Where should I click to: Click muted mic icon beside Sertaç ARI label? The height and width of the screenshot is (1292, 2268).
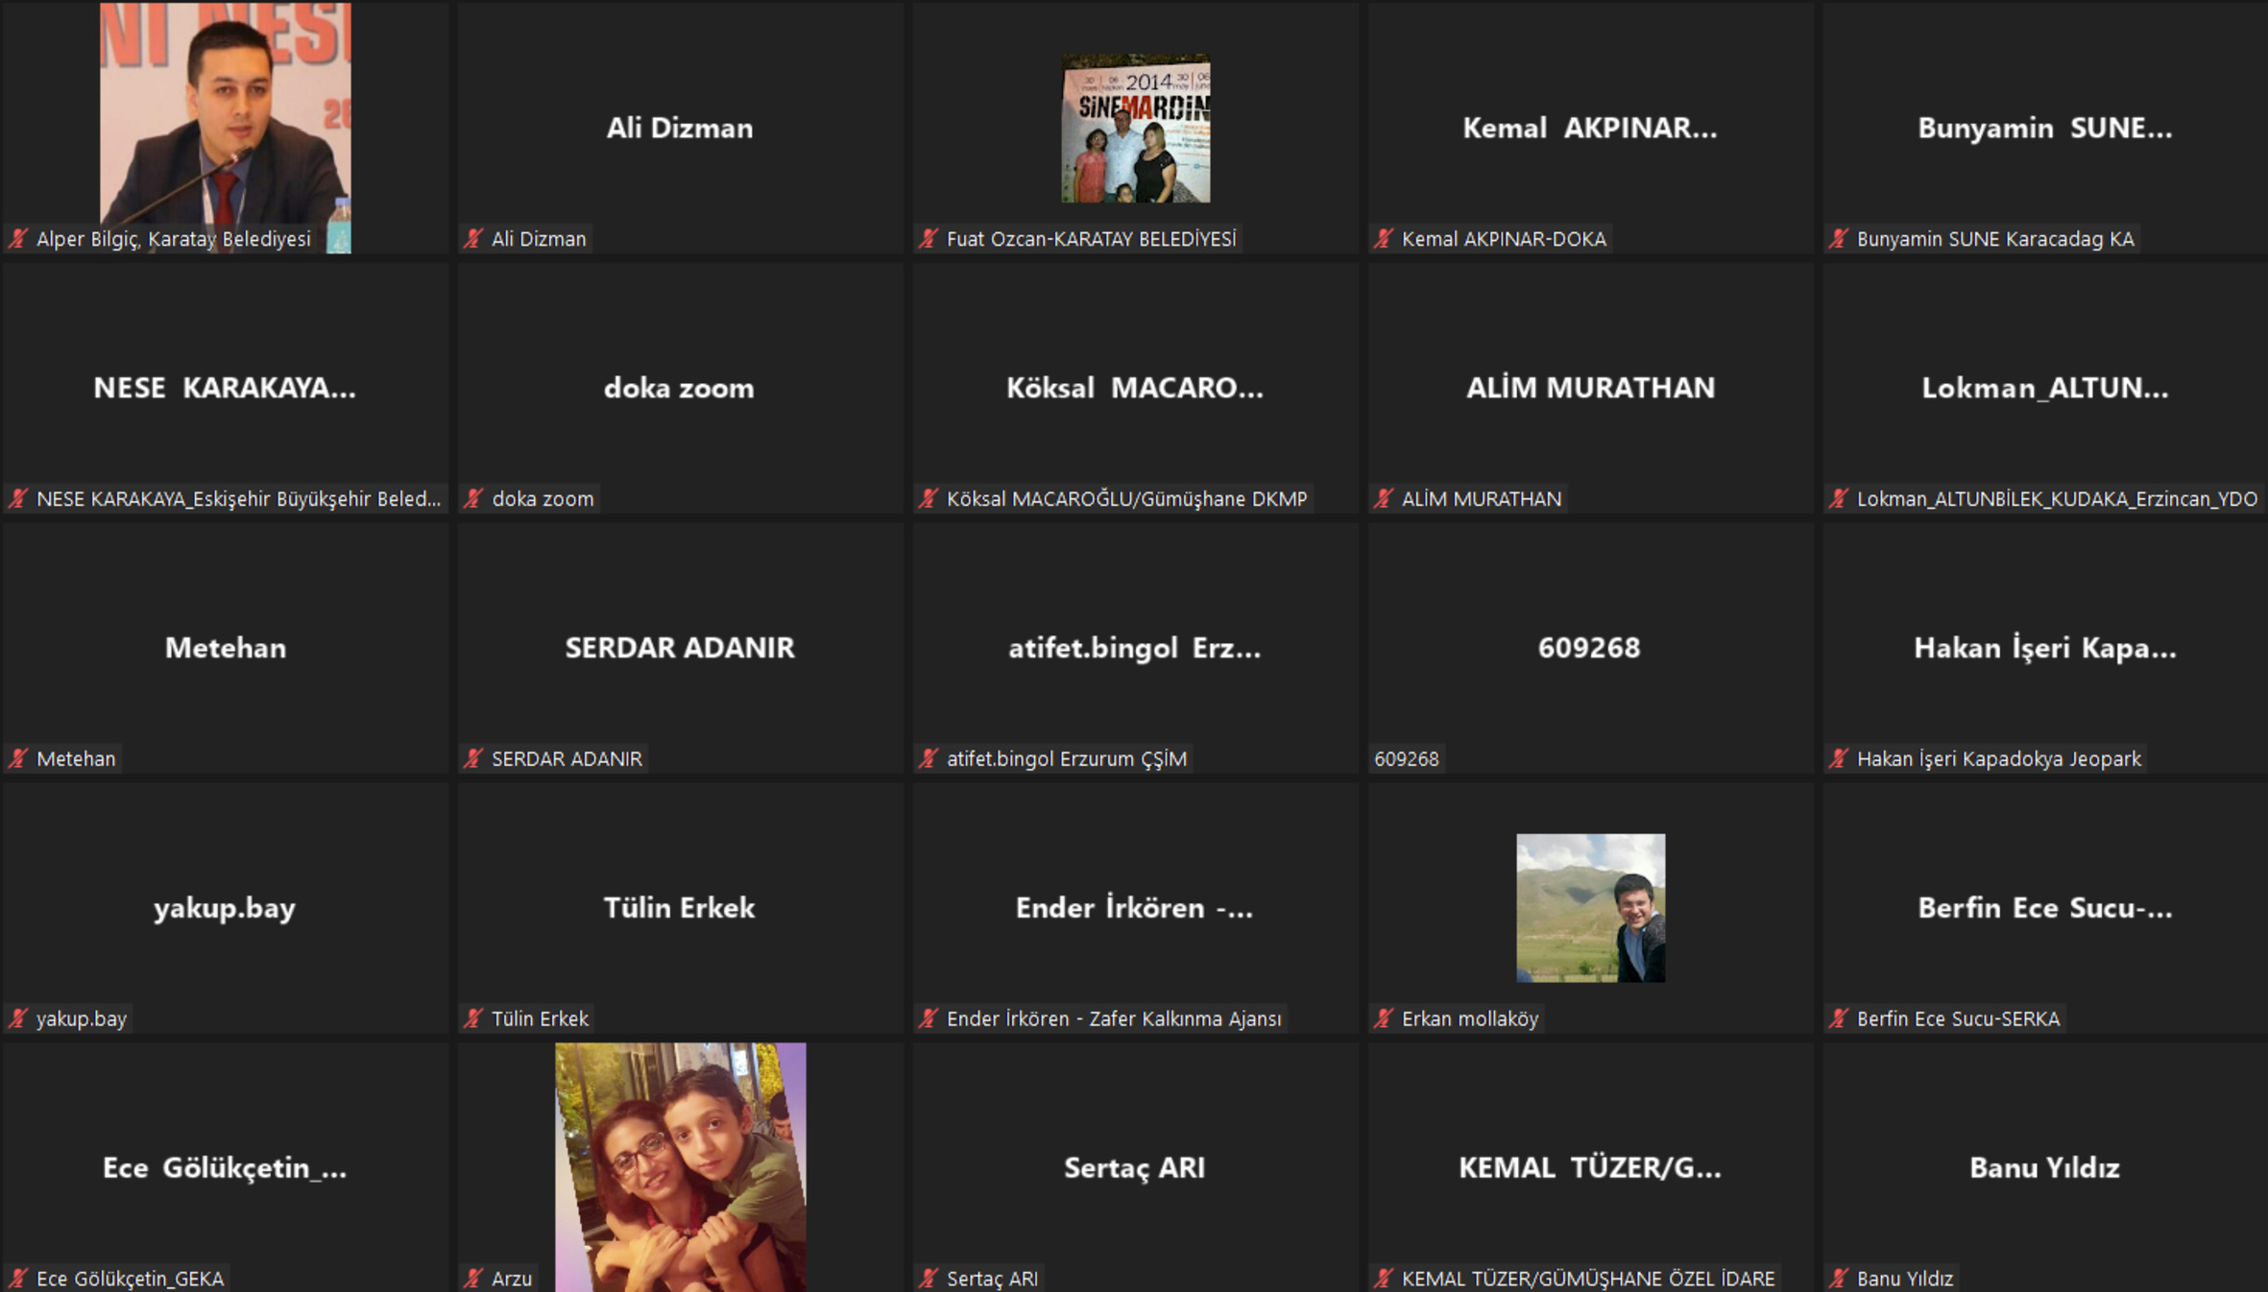pyautogui.click(x=929, y=1279)
